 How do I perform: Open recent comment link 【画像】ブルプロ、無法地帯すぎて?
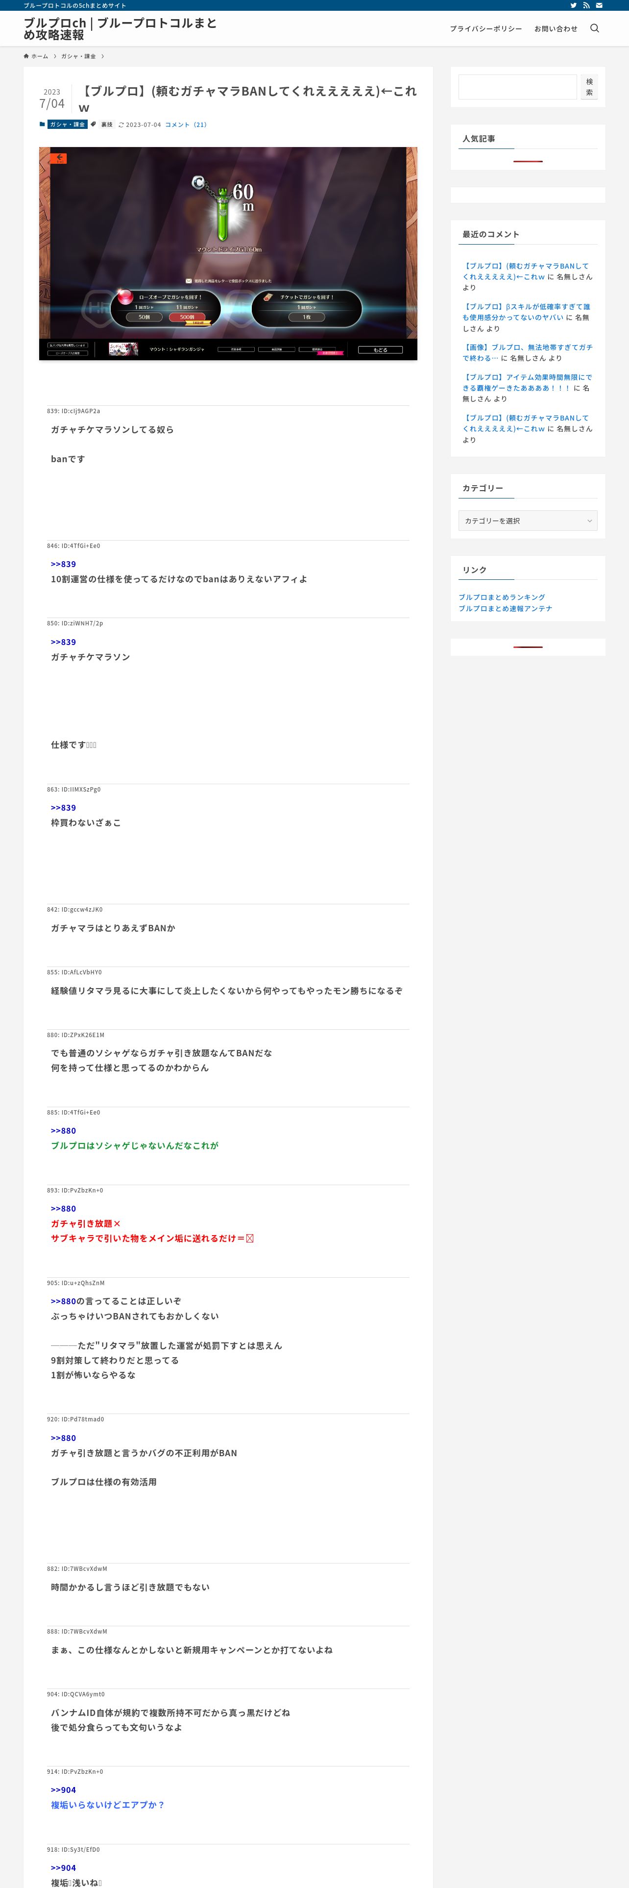(527, 352)
